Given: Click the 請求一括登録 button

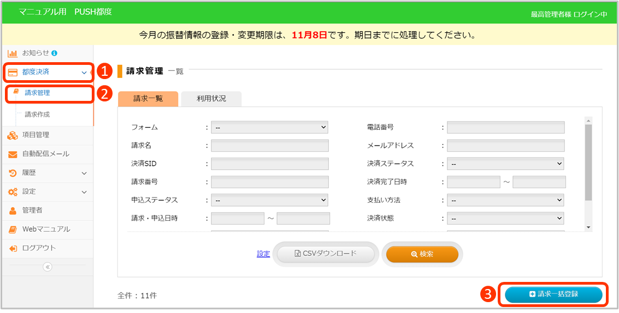Looking at the screenshot, I should (553, 294).
